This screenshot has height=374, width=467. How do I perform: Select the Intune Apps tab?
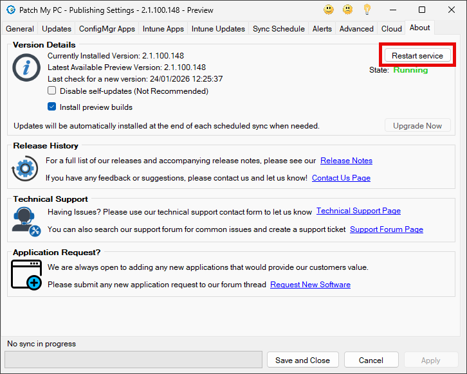(163, 28)
